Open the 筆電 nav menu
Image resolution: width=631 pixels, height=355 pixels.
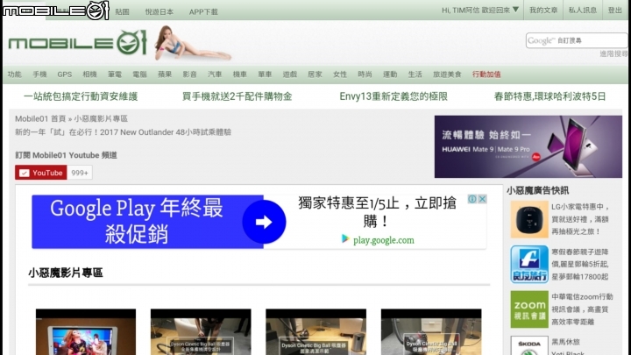[x=114, y=74]
